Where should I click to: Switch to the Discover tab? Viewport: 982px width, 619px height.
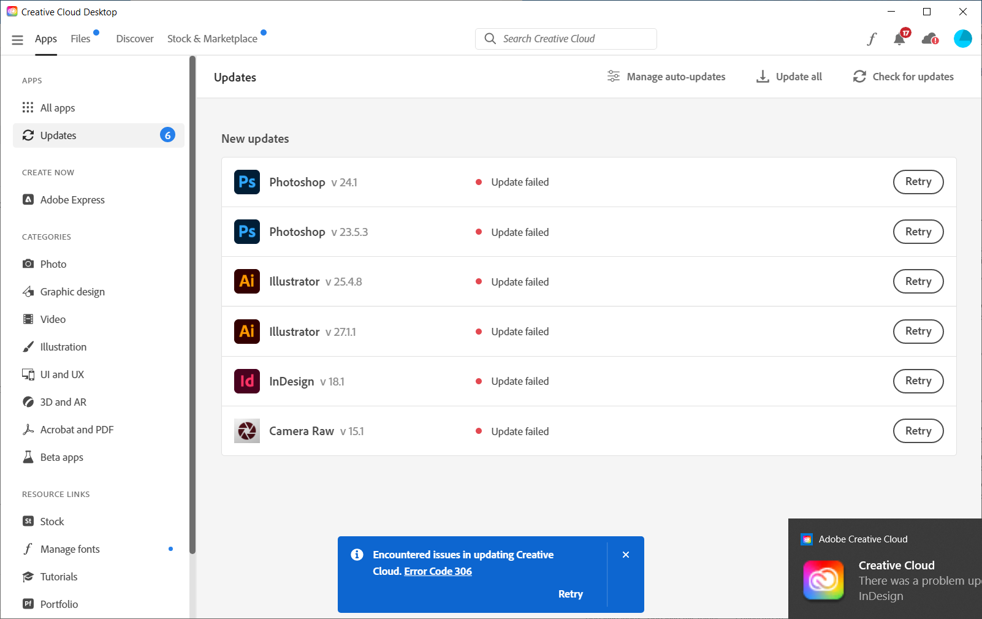point(134,38)
